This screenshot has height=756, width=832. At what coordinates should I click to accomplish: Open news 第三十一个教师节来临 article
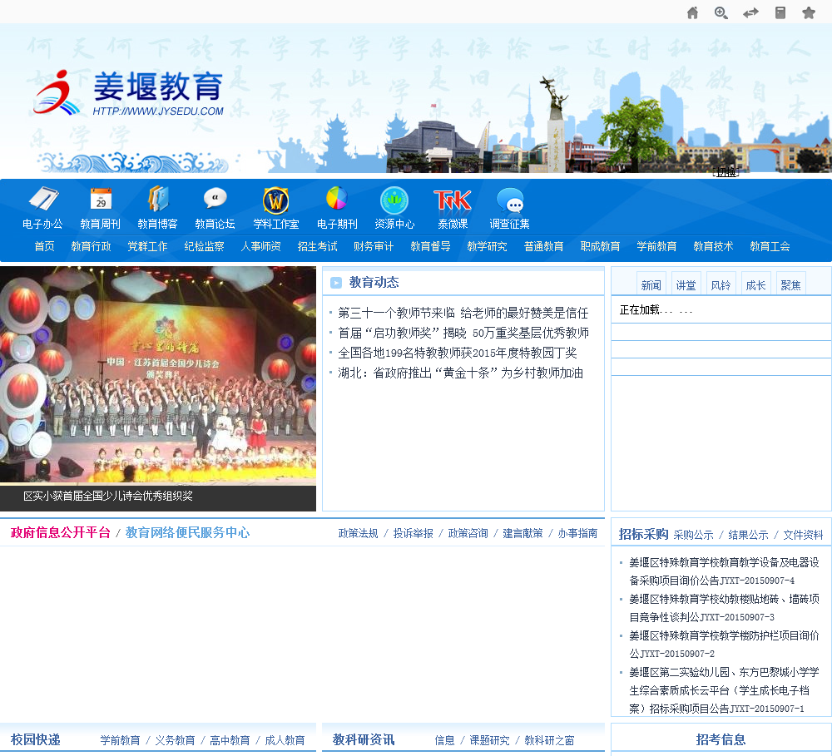tap(463, 313)
